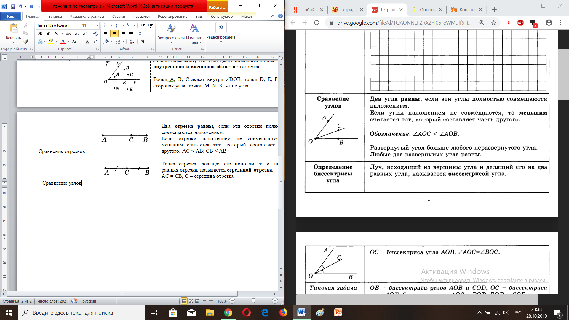Select the Format Painter brush
The width and height of the screenshot is (569, 320).
(x=26, y=41)
